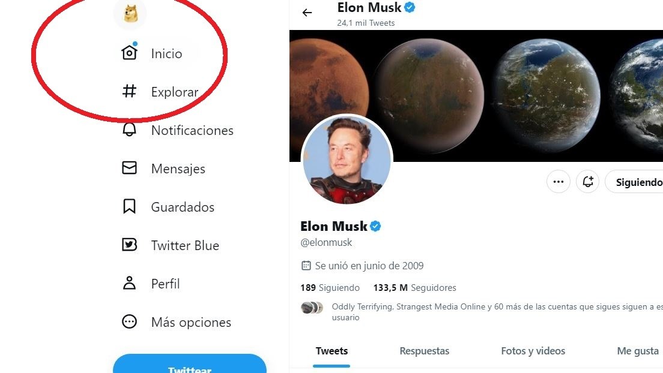View the 189 Siguiendo list
This screenshot has height=373, width=663.
[x=330, y=287]
